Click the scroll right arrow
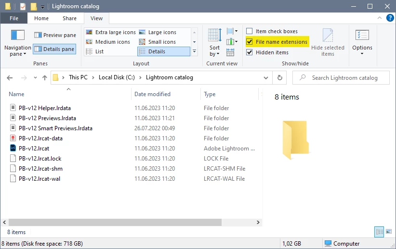The height and width of the screenshot is (249, 396). coord(258,222)
